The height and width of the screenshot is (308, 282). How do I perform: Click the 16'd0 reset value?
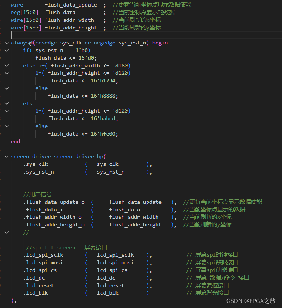pos(86,58)
